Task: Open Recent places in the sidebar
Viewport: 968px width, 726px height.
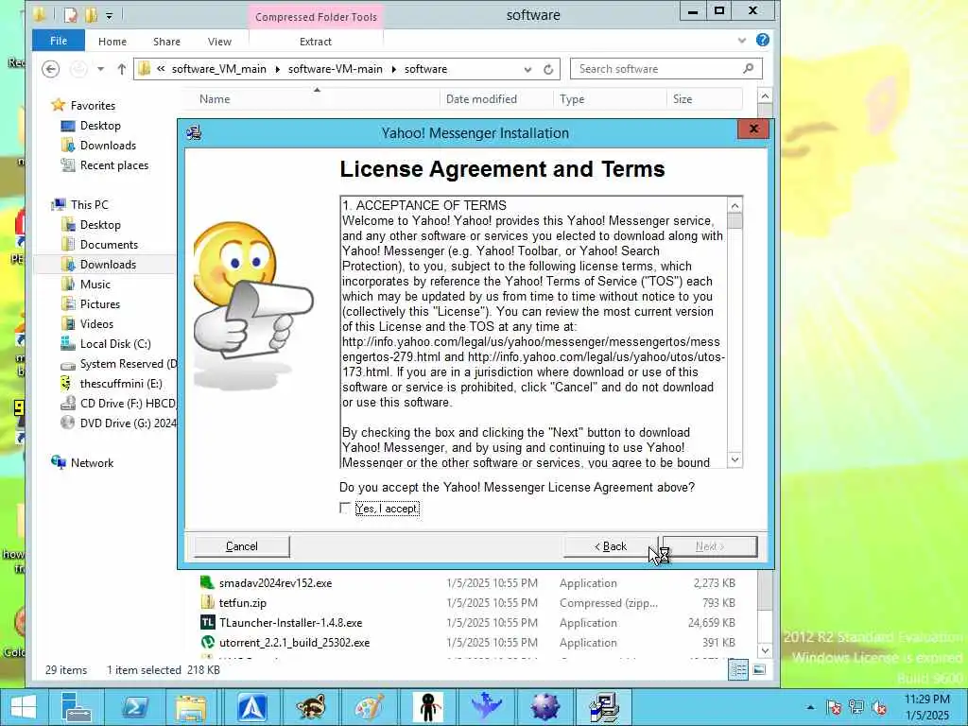Action: coord(114,165)
